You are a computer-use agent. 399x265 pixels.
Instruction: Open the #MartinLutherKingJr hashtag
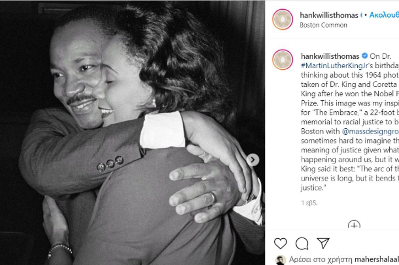(x=334, y=66)
